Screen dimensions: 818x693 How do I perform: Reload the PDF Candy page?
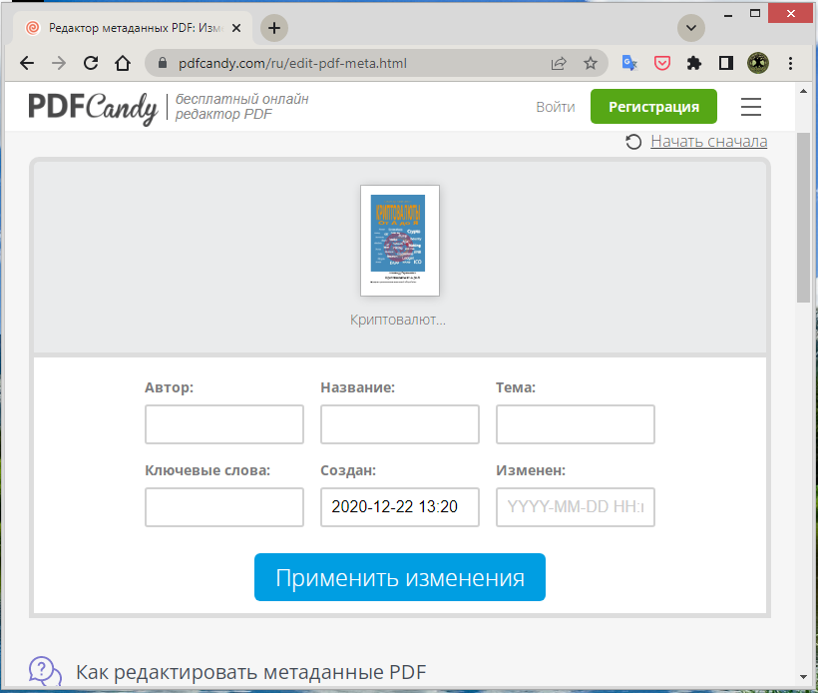click(91, 63)
